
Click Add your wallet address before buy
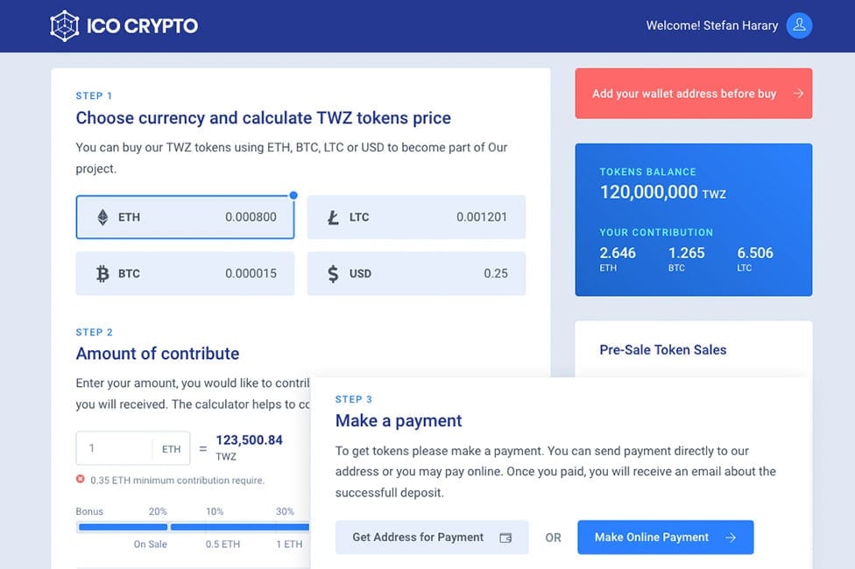click(x=693, y=94)
